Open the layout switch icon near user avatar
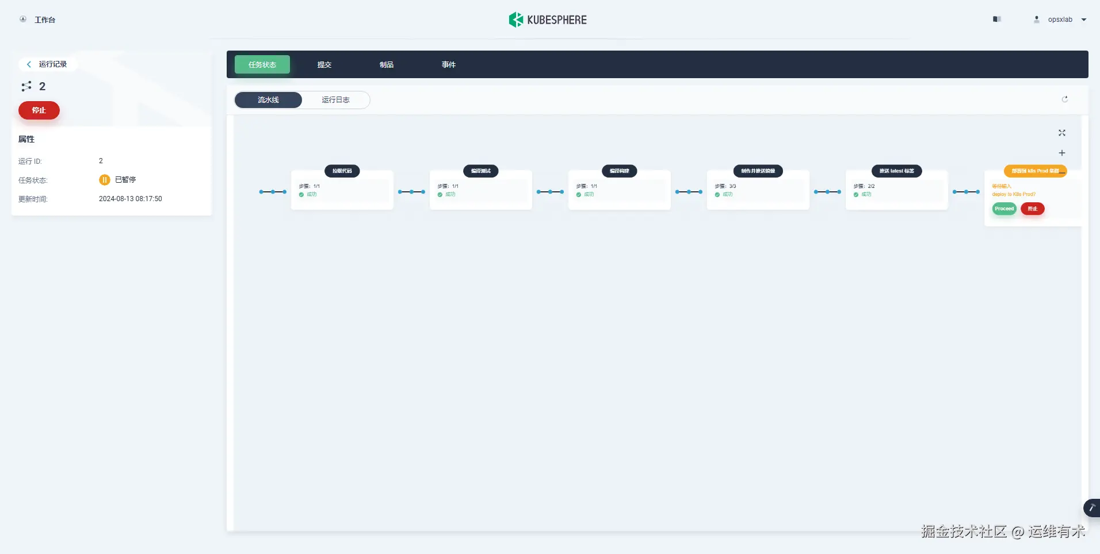This screenshot has height=554, width=1100. [997, 19]
